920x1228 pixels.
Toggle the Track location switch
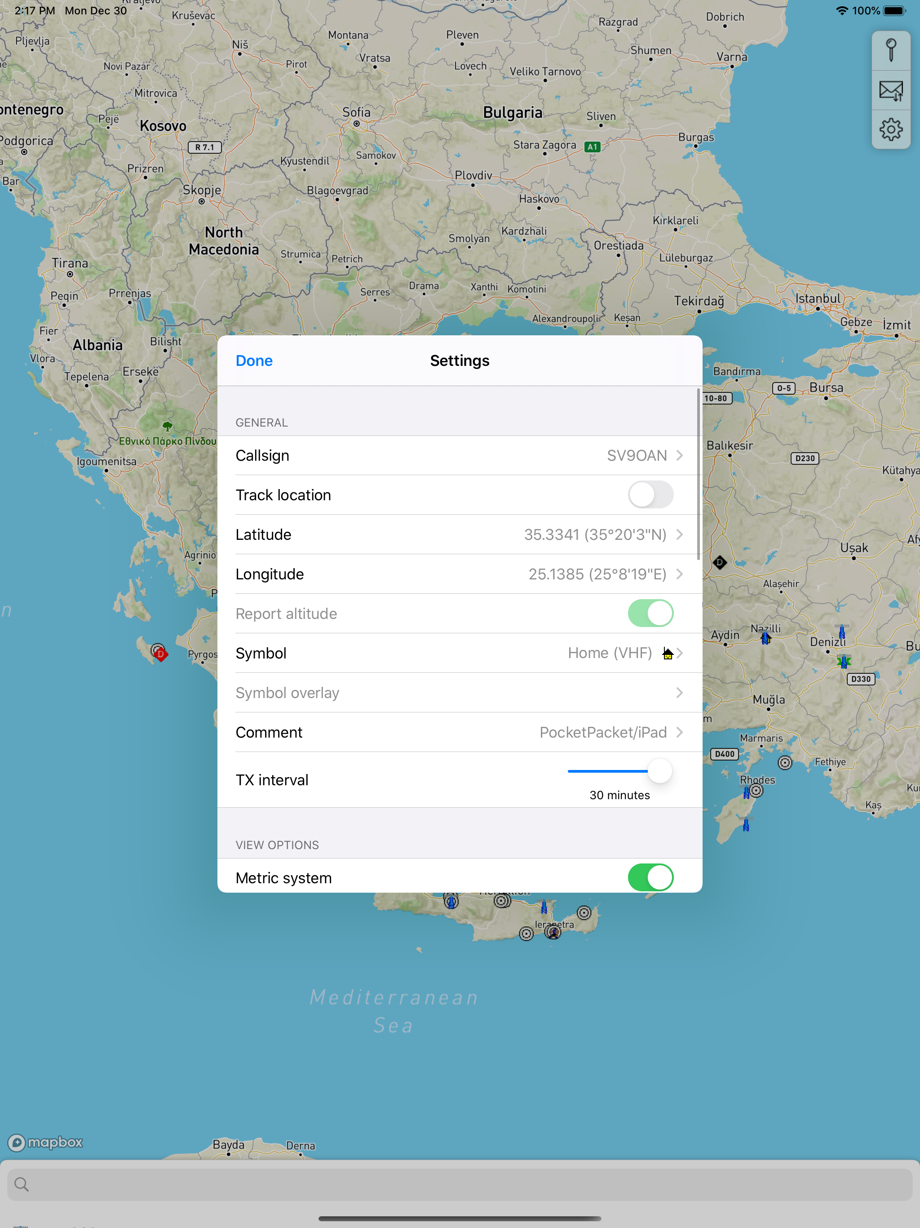tap(650, 494)
